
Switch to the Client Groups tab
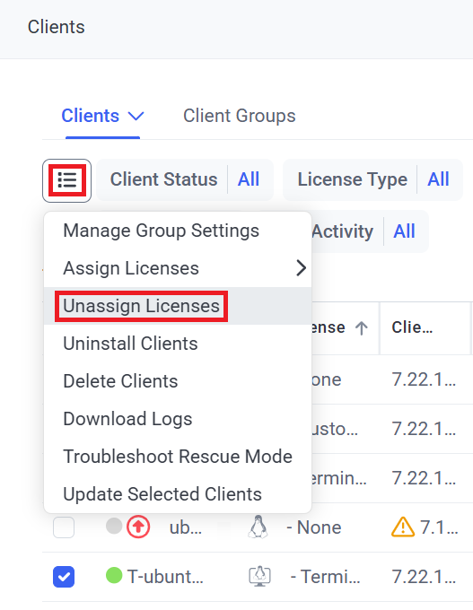tap(240, 116)
